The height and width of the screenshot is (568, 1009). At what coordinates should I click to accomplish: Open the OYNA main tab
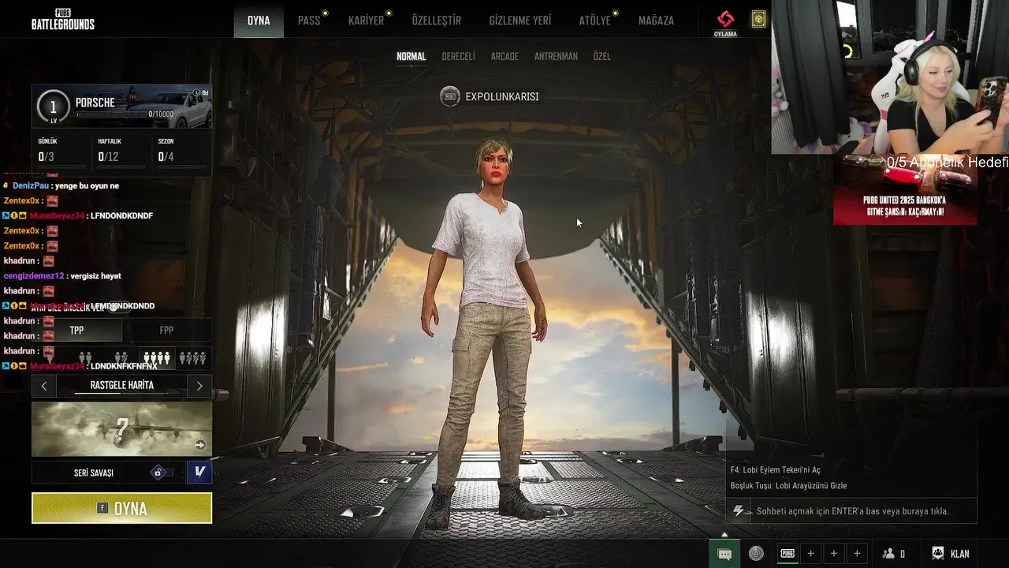[259, 21]
